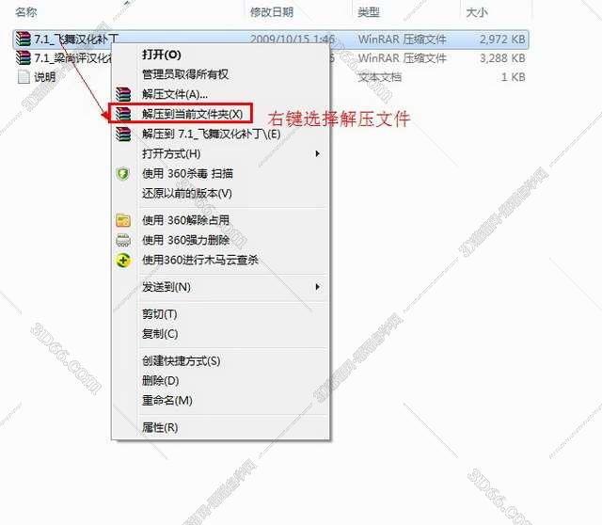Click the 7.1_飞舞汉化补丁 archive file icon

pos(23,39)
